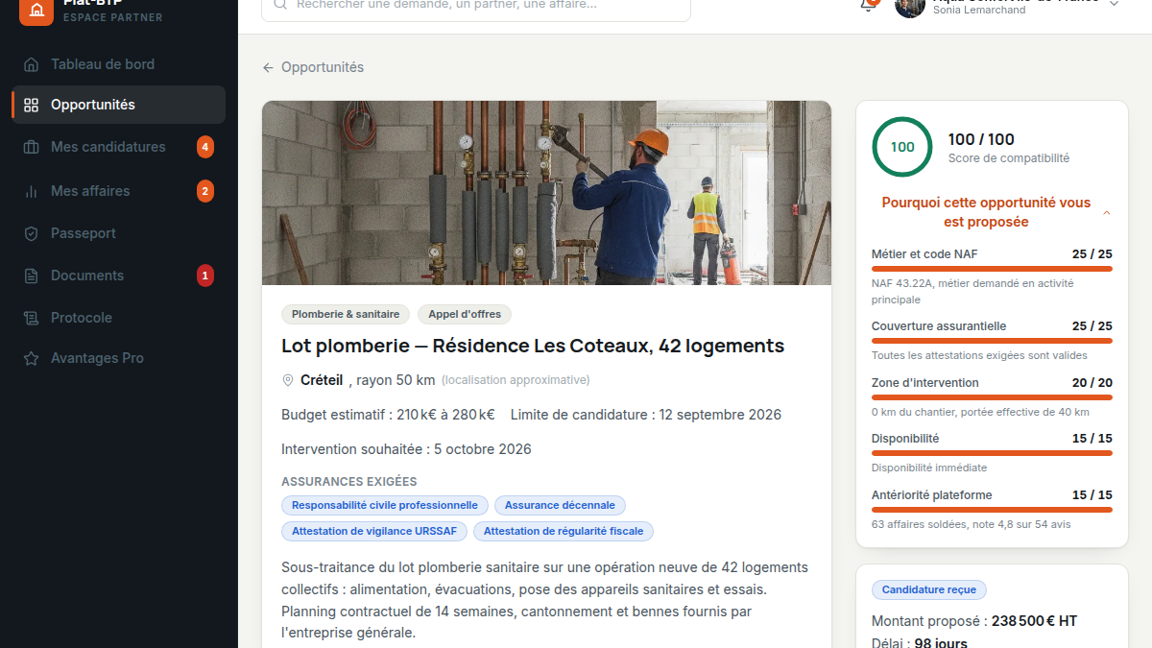Click the 'Responsabilité civile professionnelle' chip
Viewport: 1152px width, 648px height.
385,505
